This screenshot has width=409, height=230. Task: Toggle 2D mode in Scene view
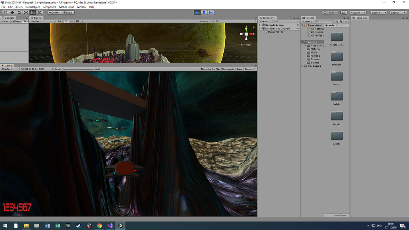pyautogui.click(x=59, y=21)
